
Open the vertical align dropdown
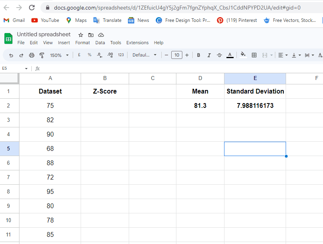pos(297,55)
